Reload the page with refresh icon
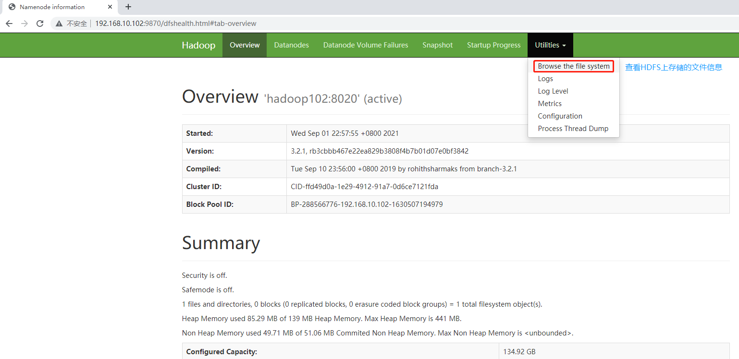This screenshot has width=739, height=359. click(40, 24)
